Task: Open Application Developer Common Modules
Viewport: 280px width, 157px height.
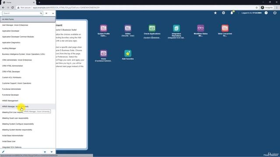Action: pos(28,37)
